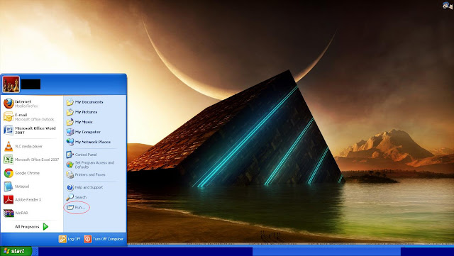
Task: Click the red Turn Off Computer icon
Action: [88, 239]
